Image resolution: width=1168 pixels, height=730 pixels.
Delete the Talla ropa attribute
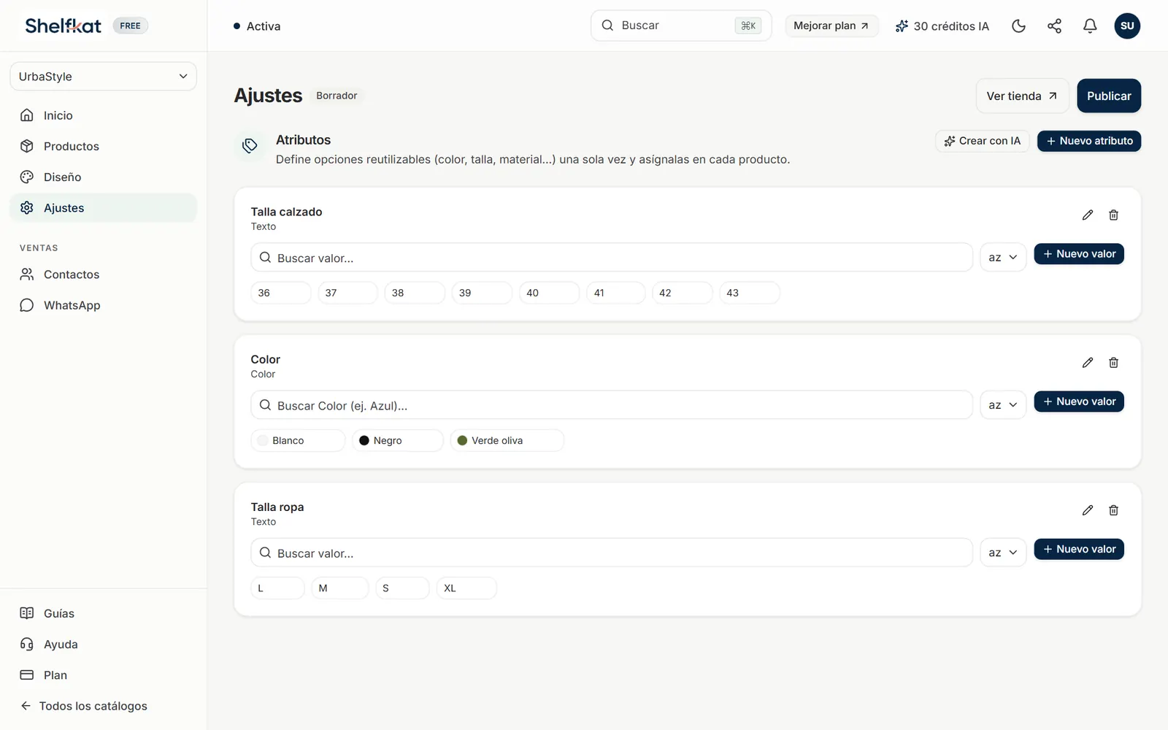(x=1113, y=510)
